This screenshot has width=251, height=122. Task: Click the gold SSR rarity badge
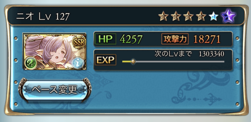click(x=78, y=41)
